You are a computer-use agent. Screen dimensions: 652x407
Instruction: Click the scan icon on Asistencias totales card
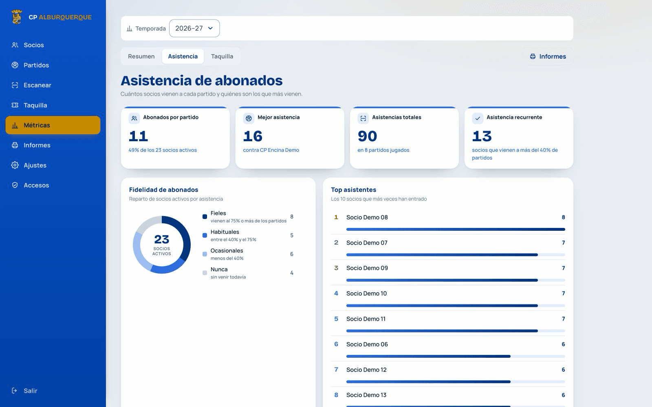point(363,118)
